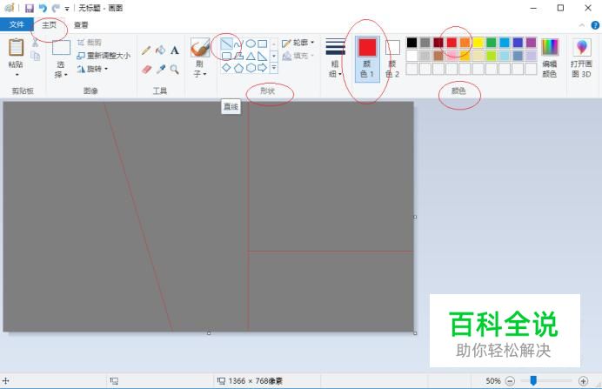Open the Size (粗细) thickness dropdown

335,58
